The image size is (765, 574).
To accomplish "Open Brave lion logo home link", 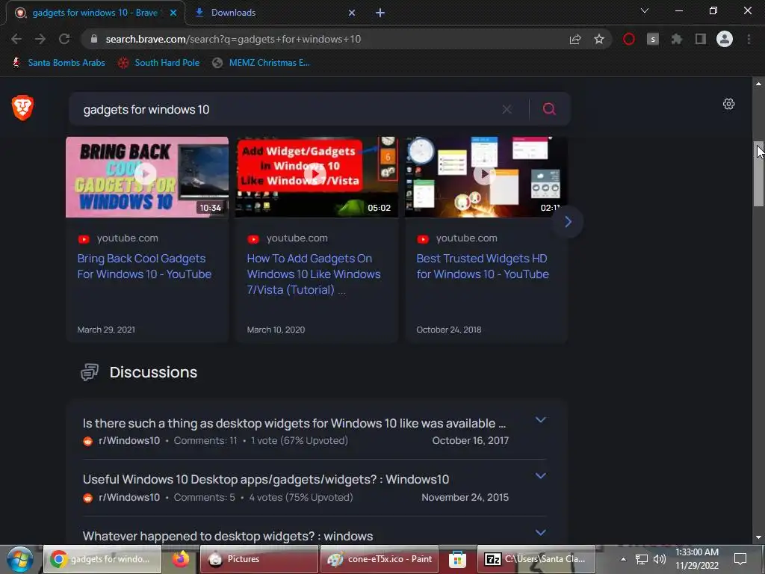I will pos(22,108).
